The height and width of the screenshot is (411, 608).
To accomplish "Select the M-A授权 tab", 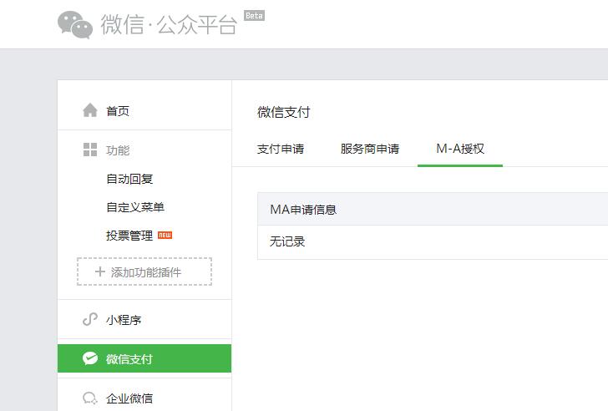I will point(460,149).
